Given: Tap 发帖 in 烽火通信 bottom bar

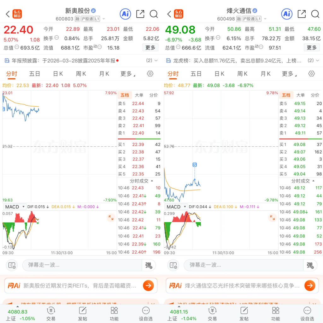Looking at the screenshot, I should [244, 314].
